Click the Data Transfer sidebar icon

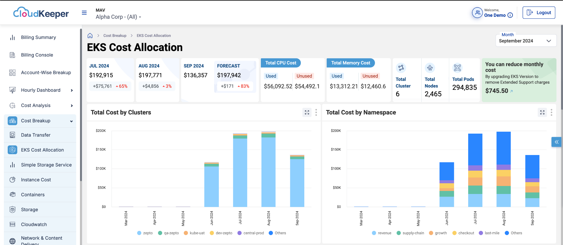12,135
